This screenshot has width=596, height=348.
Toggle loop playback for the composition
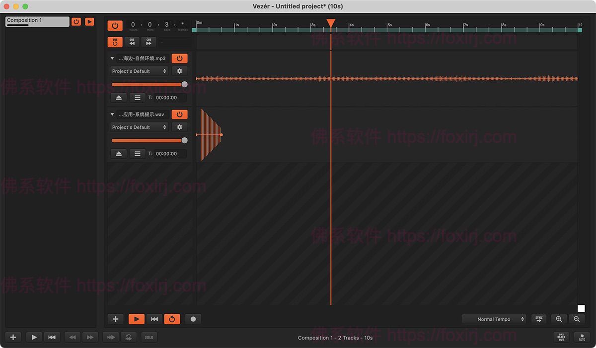(172, 319)
